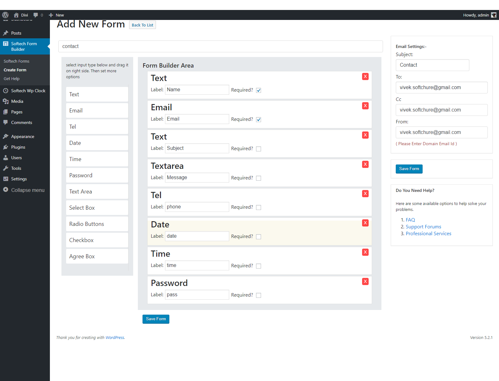This screenshot has height=381, width=499.
Task: Select Checkbox input type
Action: (x=97, y=240)
